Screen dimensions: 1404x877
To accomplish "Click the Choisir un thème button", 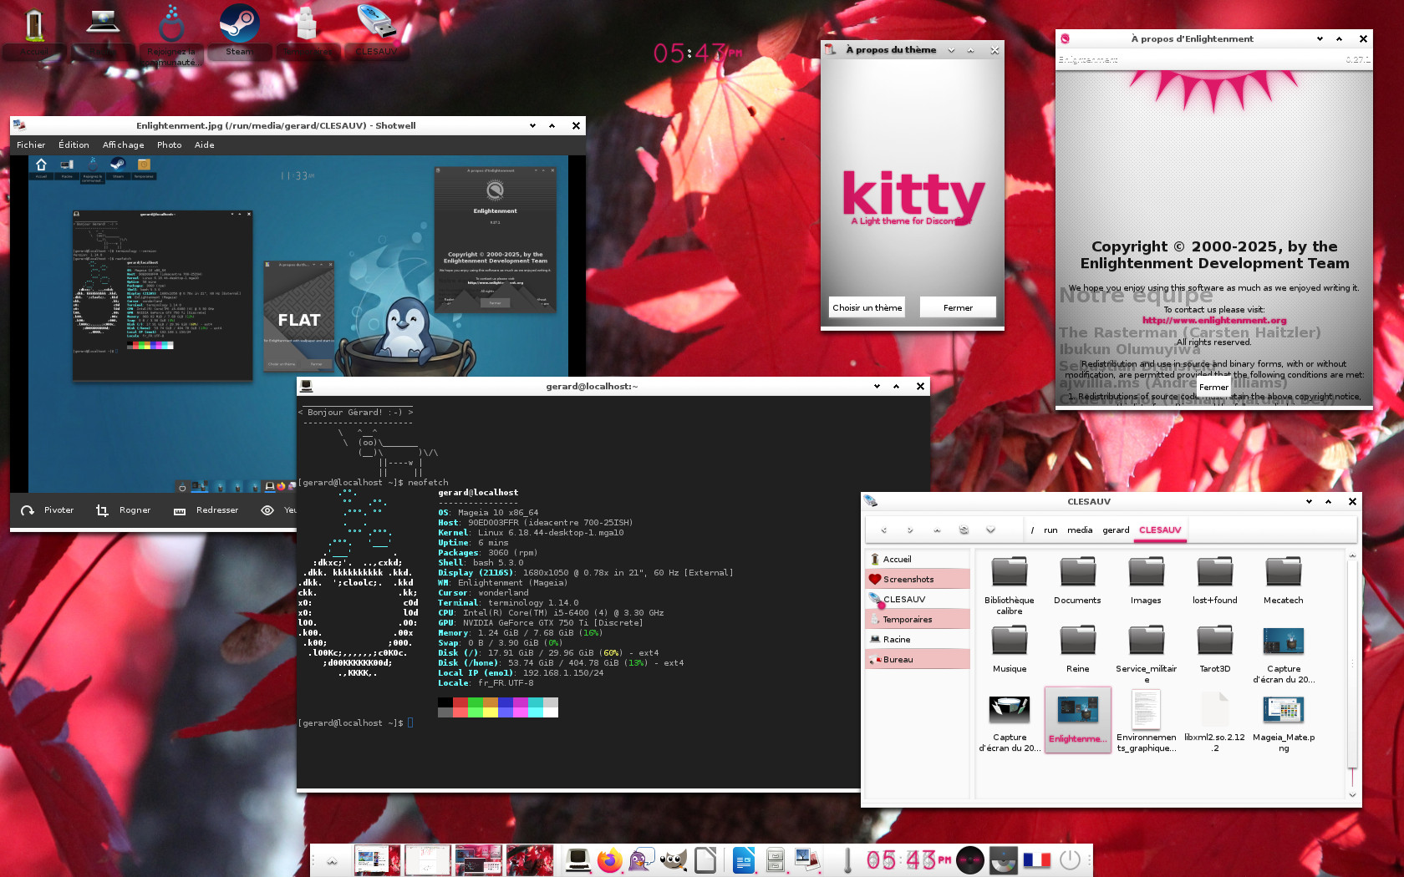I will tap(867, 307).
